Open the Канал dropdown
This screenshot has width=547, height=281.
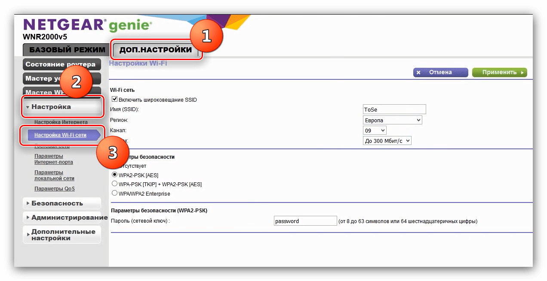click(375, 130)
